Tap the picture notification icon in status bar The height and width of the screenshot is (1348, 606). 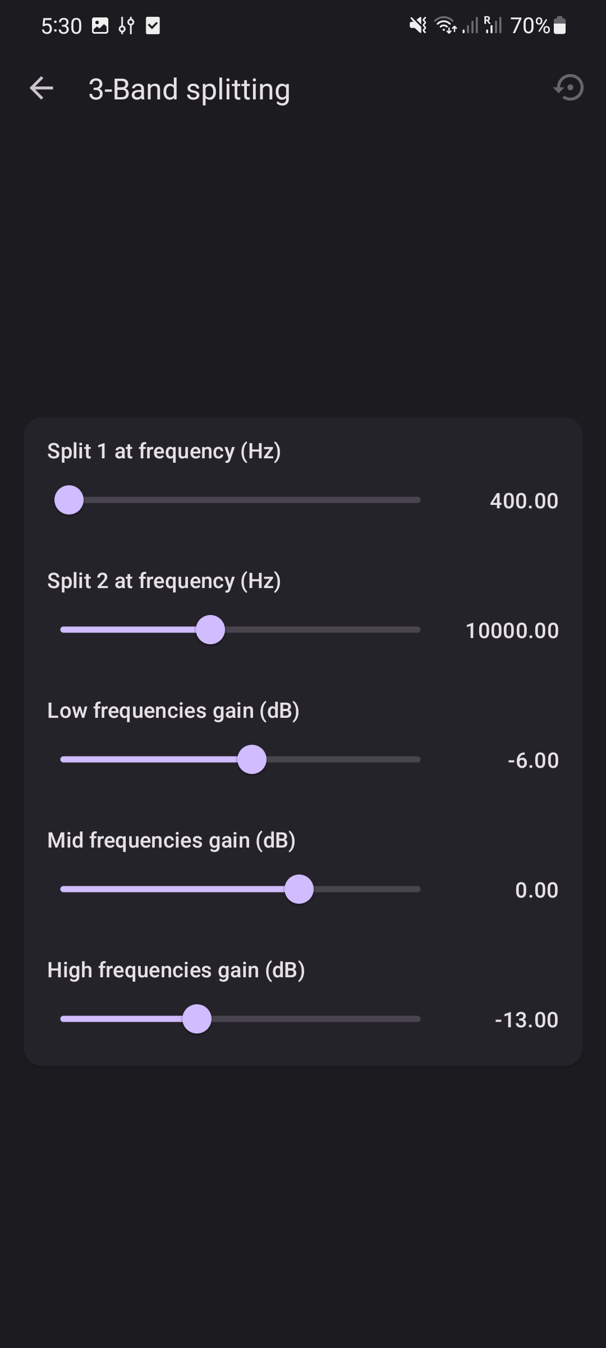pos(100,26)
